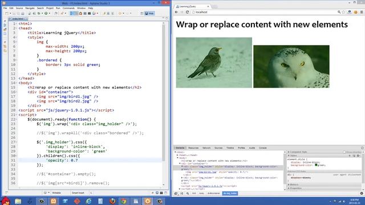Click the terminal icon in Aptana toolbar

point(89,14)
